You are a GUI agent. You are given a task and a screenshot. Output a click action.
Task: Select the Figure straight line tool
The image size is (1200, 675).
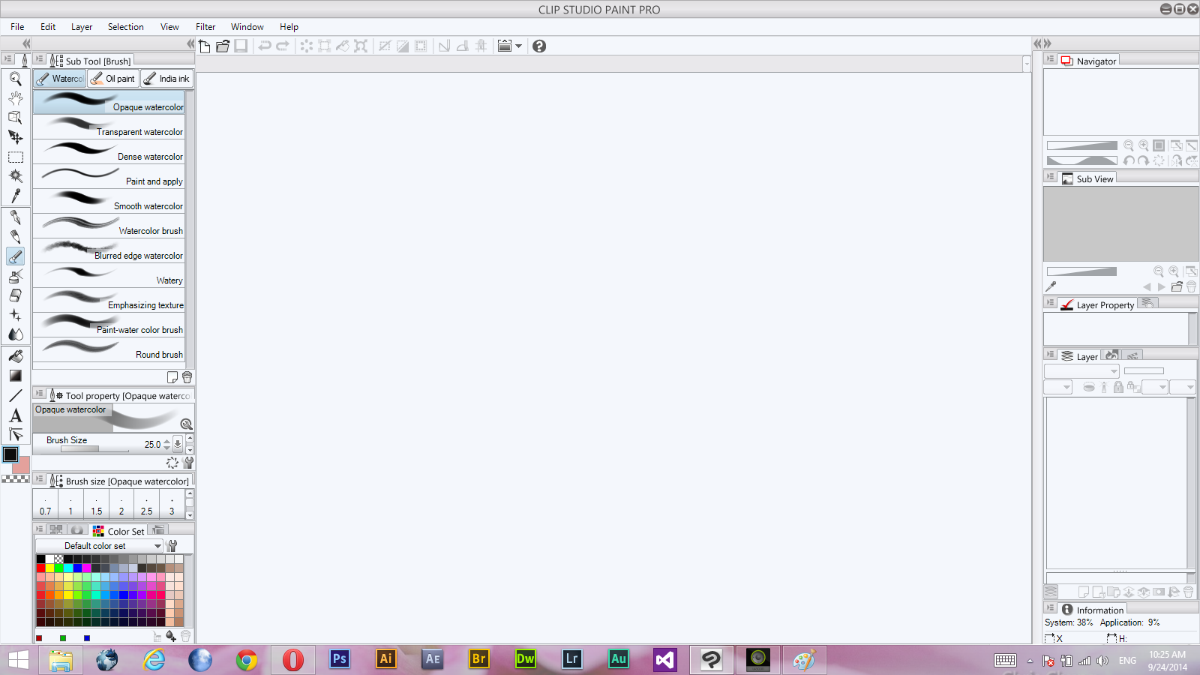tap(15, 395)
